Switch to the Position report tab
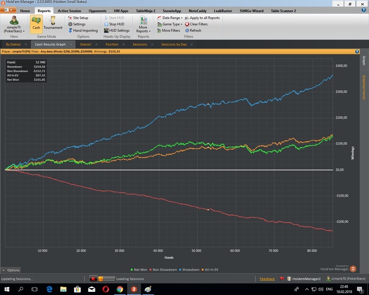 [x=112, y=44]
